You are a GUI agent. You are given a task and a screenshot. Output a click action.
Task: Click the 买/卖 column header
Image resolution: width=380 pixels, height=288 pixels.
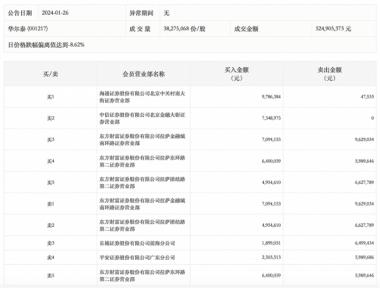[x=50, y=74]
